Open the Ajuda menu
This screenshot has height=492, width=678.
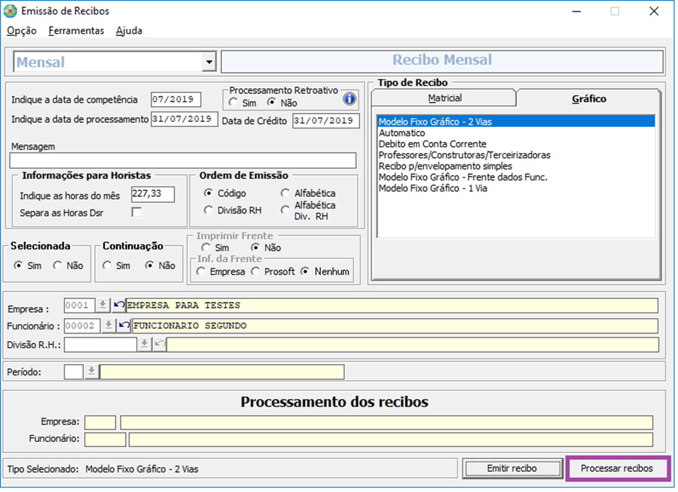tap(129, 31)
